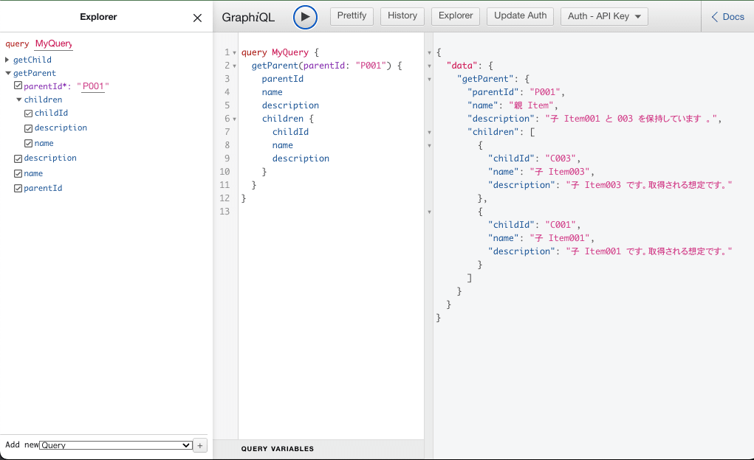This screenshot has width=754, height=460.
Task: Uncheck the getParent name checkbox
Action: [x=18, y=173]
